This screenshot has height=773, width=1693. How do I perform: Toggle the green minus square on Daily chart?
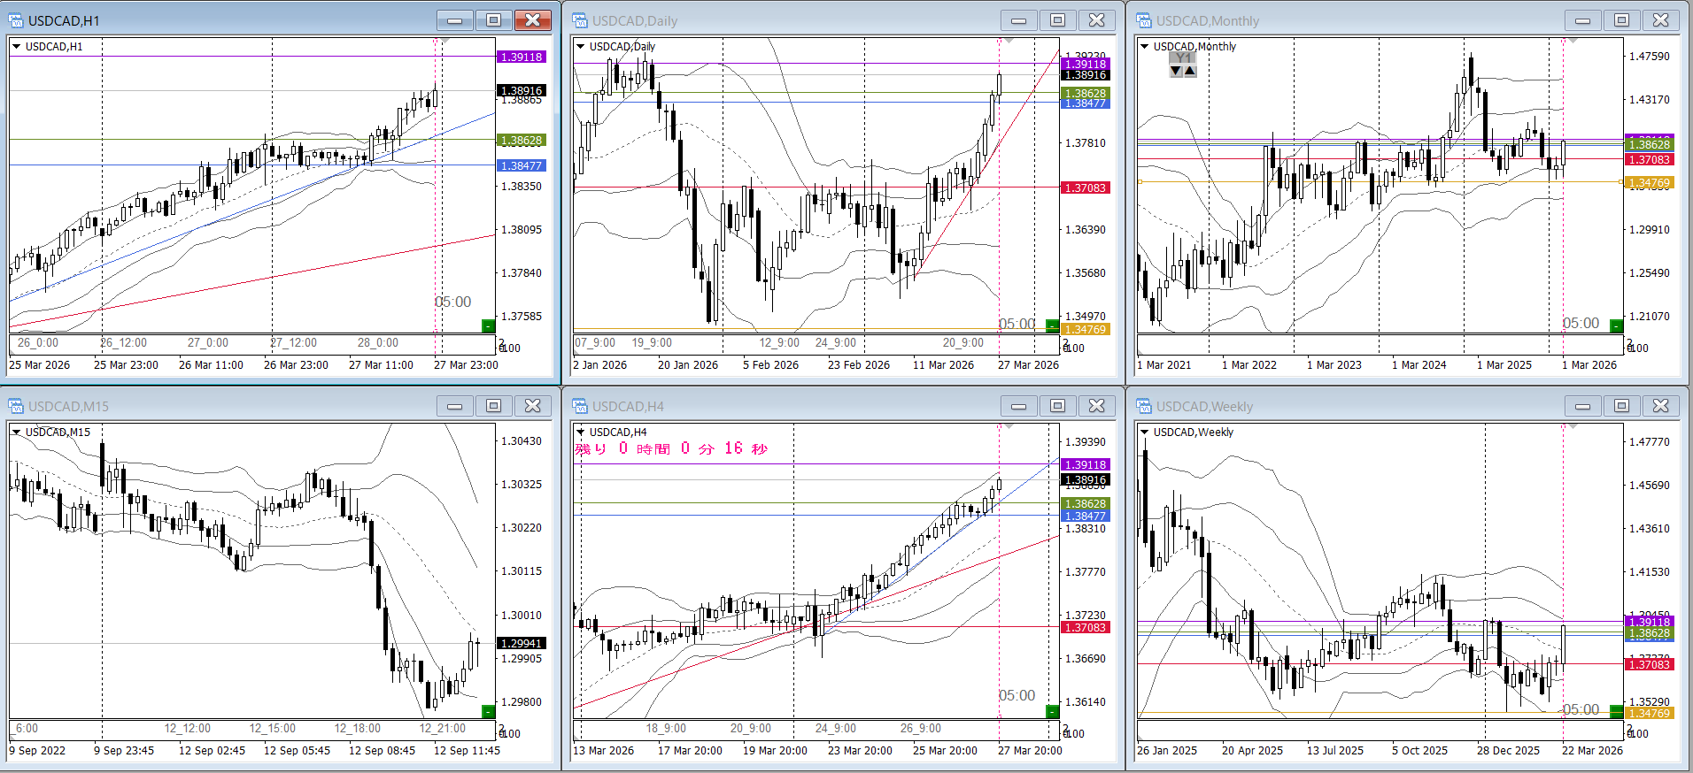point(1052,325)
